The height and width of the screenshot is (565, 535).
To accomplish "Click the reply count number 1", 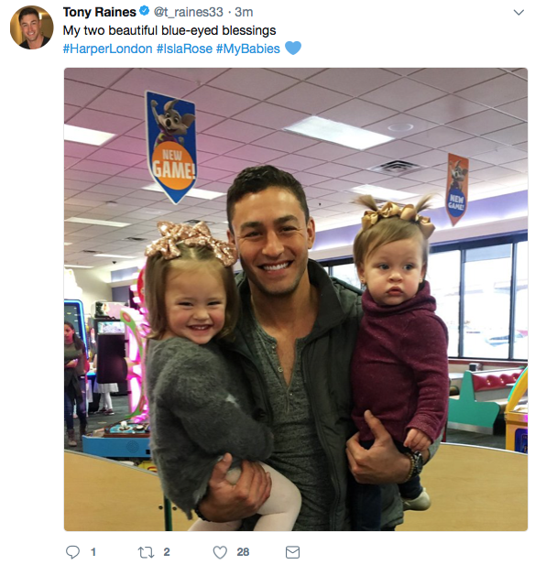I will [x=93, y=552].
